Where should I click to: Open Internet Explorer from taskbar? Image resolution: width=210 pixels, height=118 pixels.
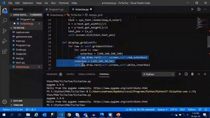click(x=36, y=115)
